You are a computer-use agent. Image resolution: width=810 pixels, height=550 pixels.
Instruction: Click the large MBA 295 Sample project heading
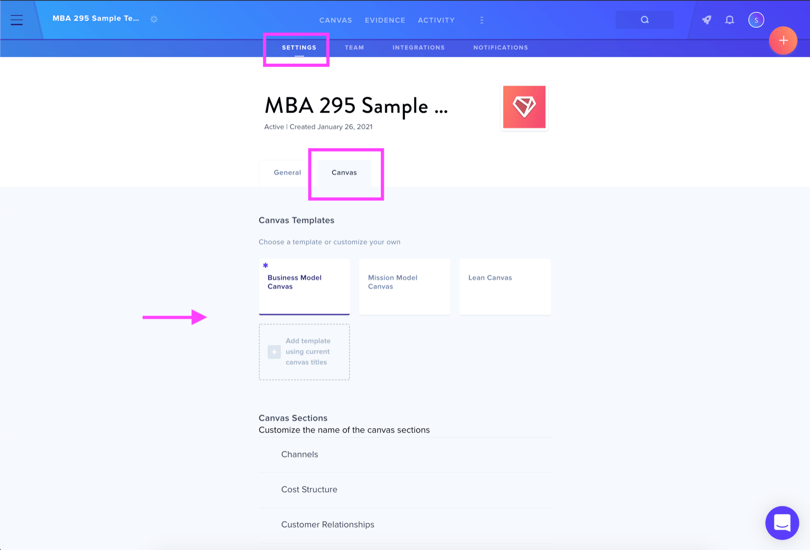click(356, 106)
